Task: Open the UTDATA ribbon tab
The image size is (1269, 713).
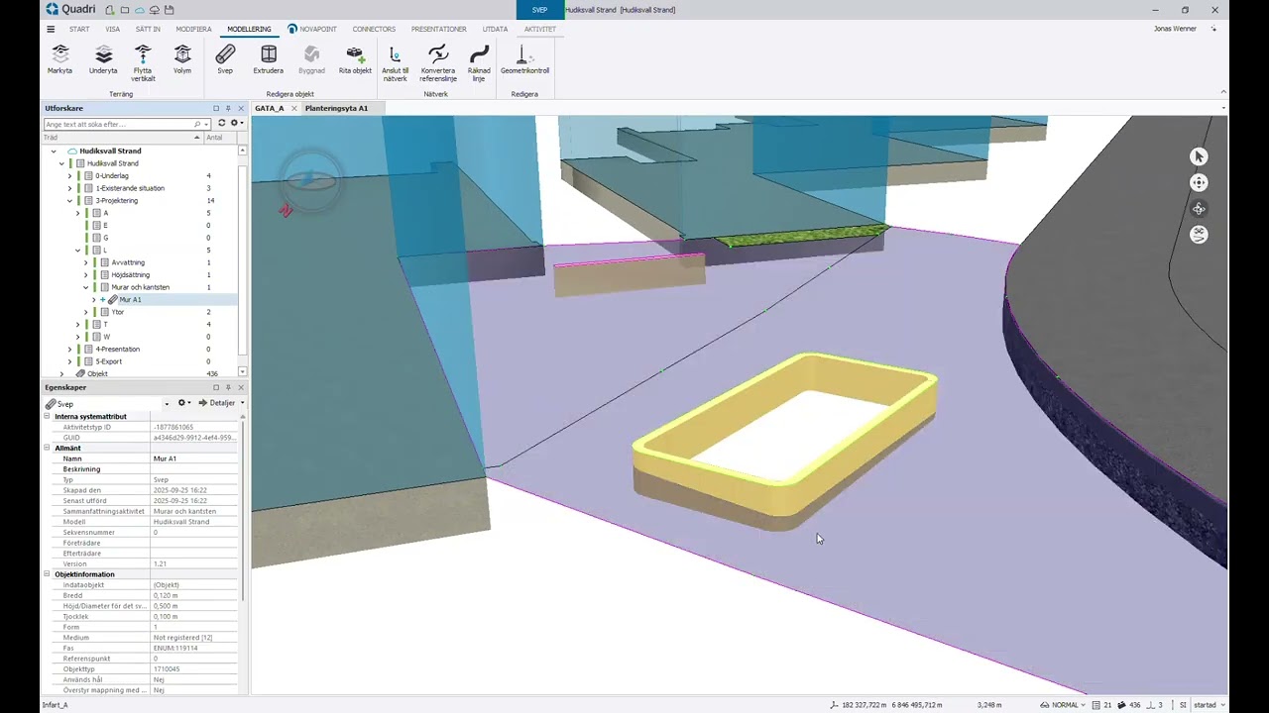Action: [495, 29]
